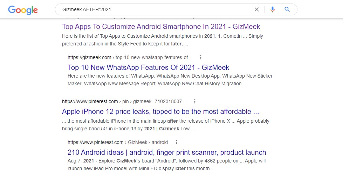Click the pinterest.com pin gizmeek URL breadcrumb
The height and width of the screenshot is (181, 343).
124,101
